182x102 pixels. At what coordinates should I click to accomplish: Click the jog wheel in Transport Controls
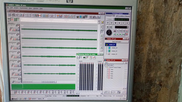(x=109, y=32)
